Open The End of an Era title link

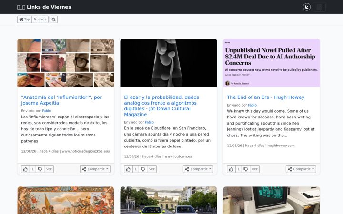tap(265, 97)
